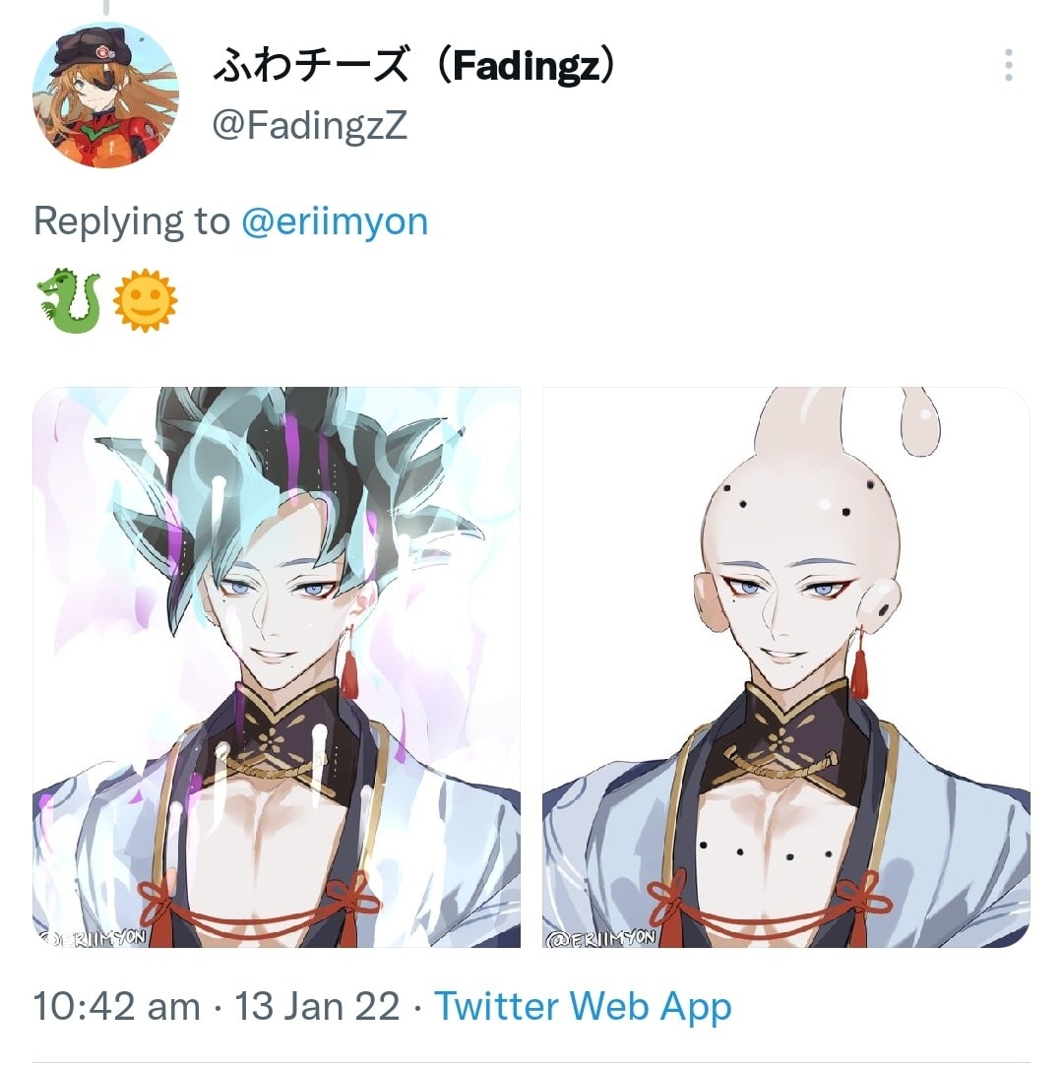Click the 10:42 am timestamp

tap(116, 1006)
